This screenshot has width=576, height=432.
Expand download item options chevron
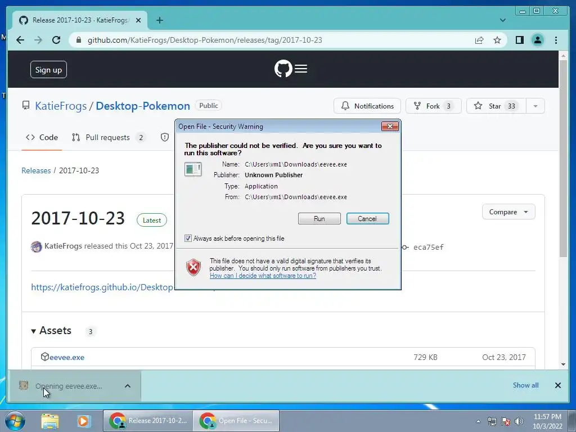click(x=128, y=386)
